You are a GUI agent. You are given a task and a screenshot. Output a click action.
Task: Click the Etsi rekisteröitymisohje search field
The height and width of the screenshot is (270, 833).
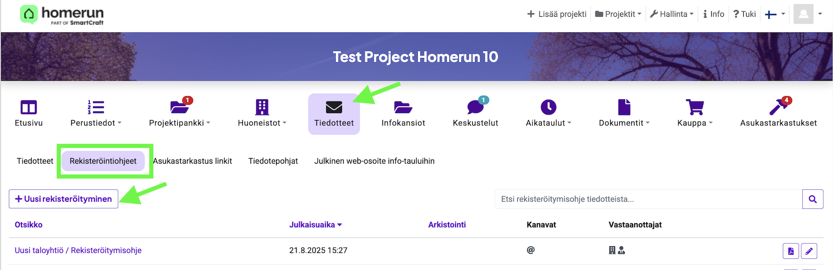tap(648, 199)
